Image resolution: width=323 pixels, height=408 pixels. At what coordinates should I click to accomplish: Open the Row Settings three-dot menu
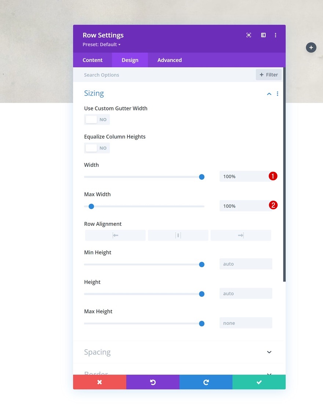point(275,35)
